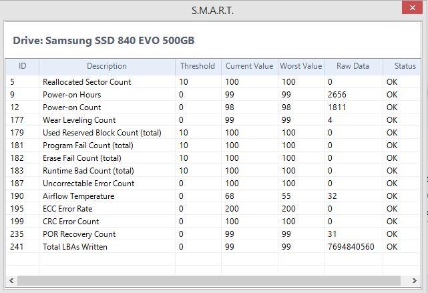Sort by the Current Value column header

coord(249,66)
